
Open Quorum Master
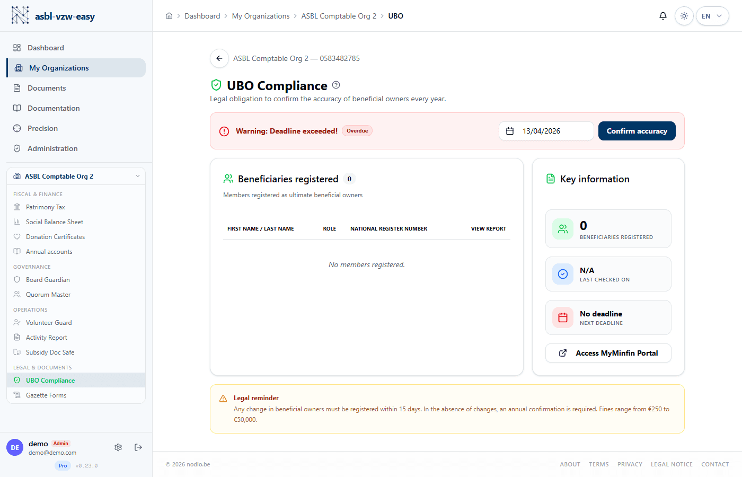76,295
